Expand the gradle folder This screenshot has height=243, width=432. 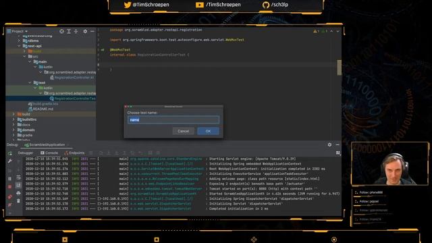[13, 135]
